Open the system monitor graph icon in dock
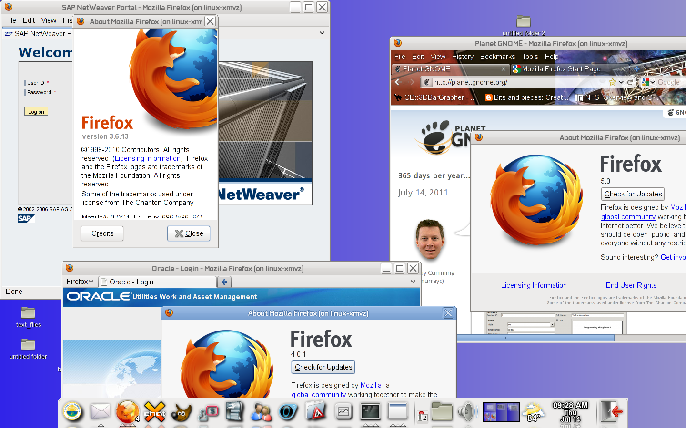 pyautogui.click(x=343, y=412)
